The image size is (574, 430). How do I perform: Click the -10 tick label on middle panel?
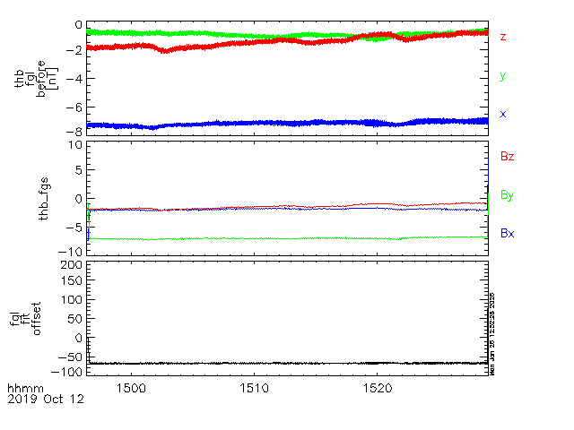pyautogui.click(x=71, y=252)
